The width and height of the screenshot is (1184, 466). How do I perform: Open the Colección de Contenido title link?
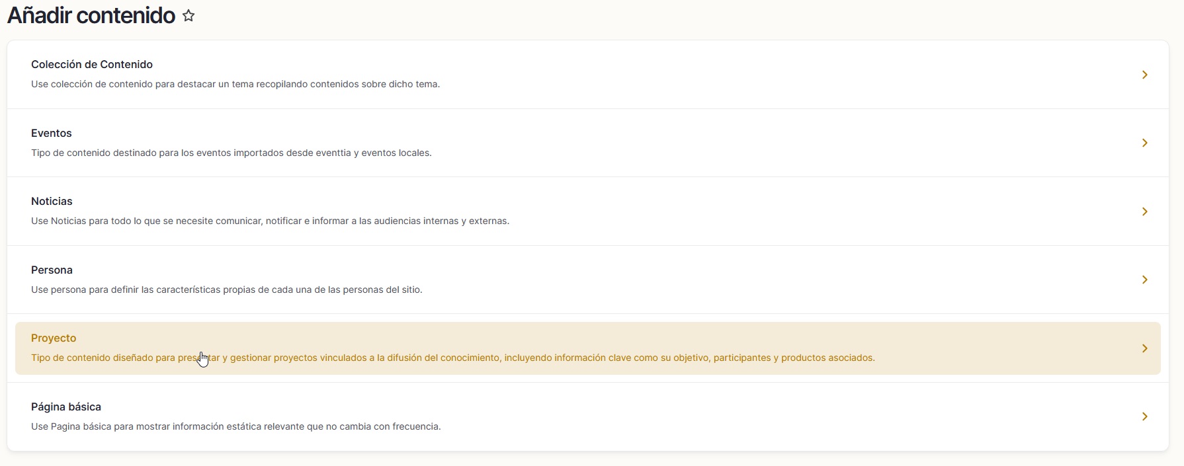(x=92, y=64)
